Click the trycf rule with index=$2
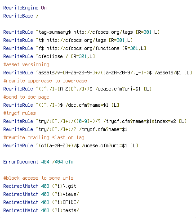This screenshot has height=218, width=196. point(95,121)
